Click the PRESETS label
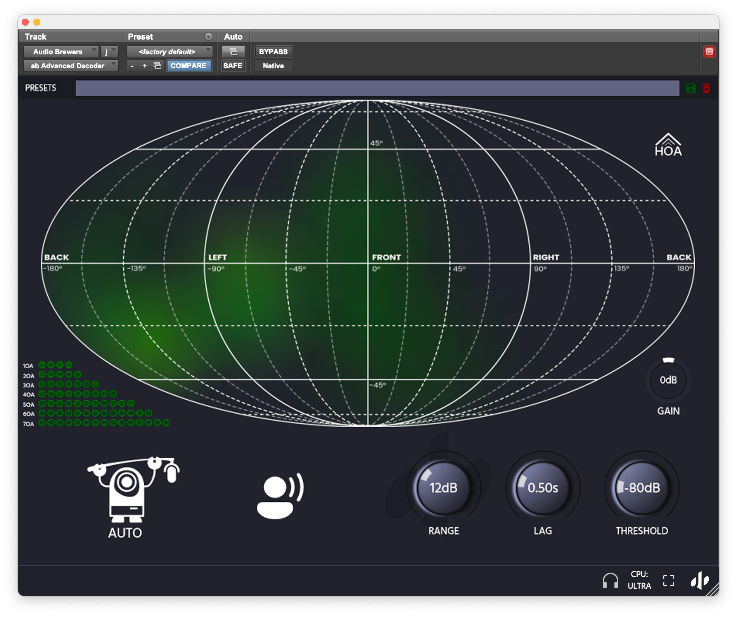The image size is (737, 617). coord(41,88)
